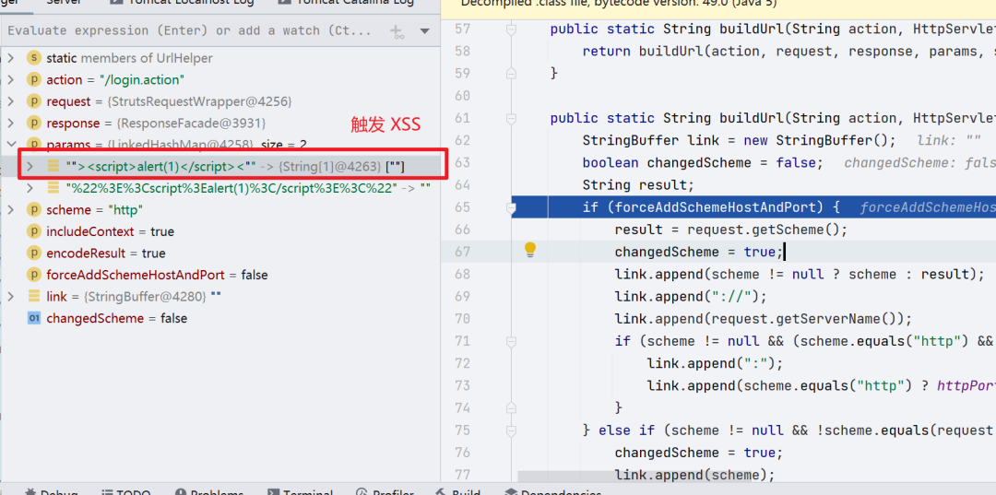Expand the scheme variable node

pos(11,210)
